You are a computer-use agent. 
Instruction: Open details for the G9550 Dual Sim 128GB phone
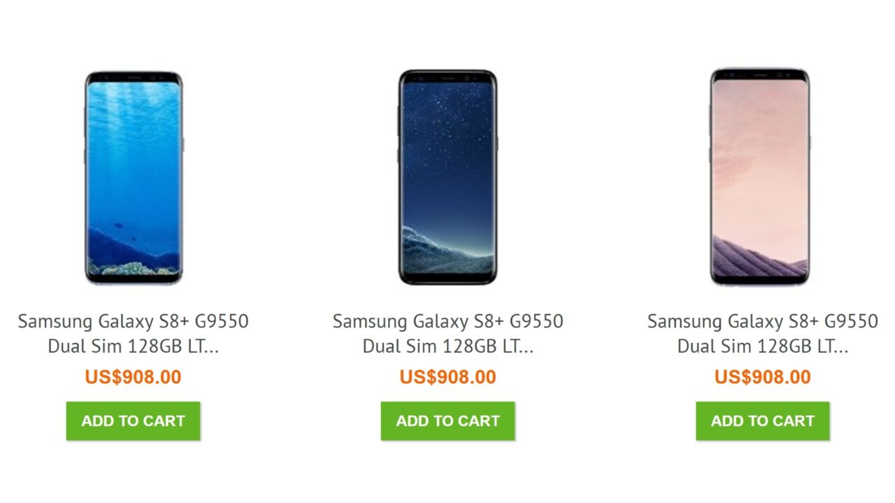click(136, 333)
